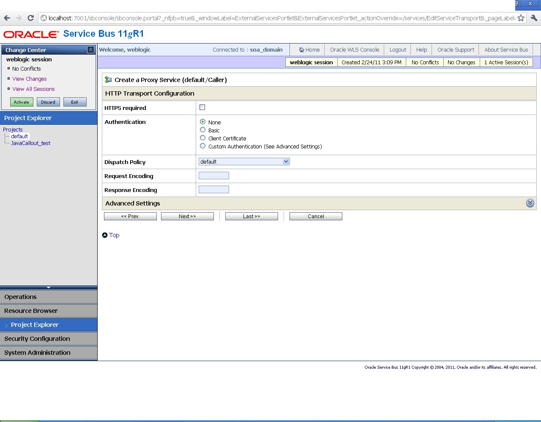The image size is (541, 422).
Task: Click the Home house icon
Action: pos(301,49)
